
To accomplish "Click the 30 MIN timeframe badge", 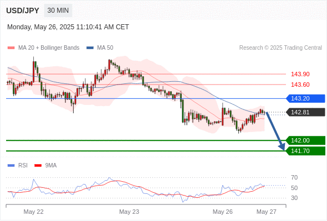I will click(58, 10).
